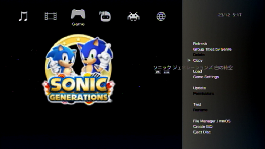Click the small controller icon under game title

coord(158,72)
